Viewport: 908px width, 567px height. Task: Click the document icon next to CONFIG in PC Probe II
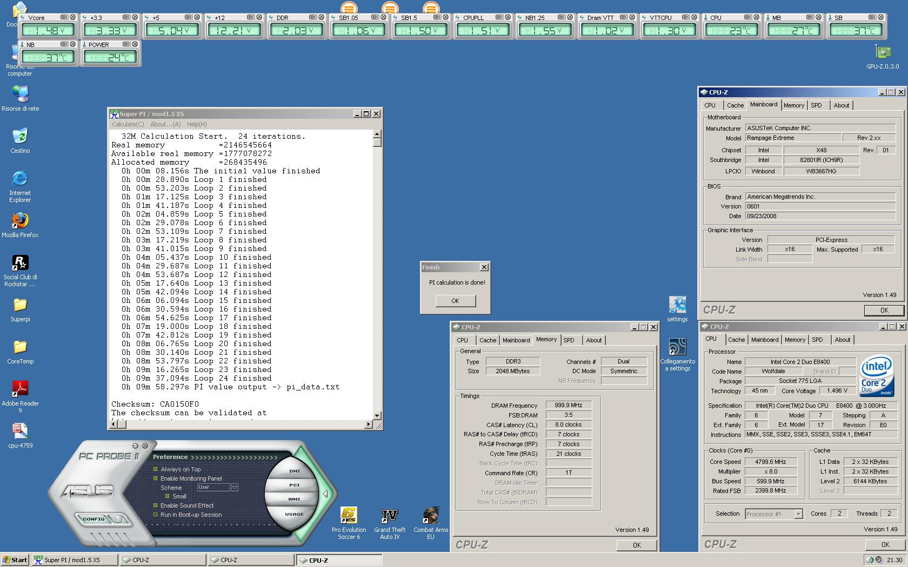[x=118, y=519]
